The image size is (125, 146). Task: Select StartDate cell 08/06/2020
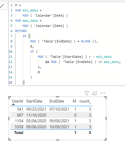36,127
